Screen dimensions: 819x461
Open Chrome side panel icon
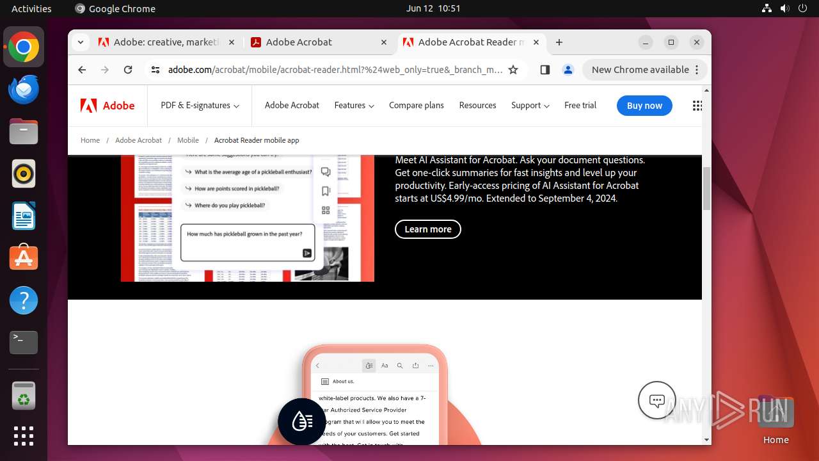[x=545, y=70]
